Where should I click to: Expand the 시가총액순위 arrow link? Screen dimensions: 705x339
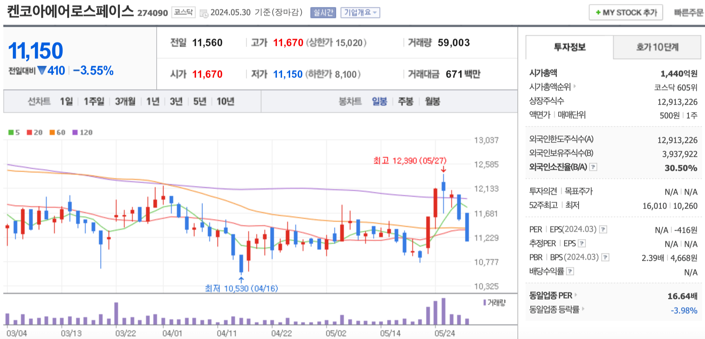575,86
